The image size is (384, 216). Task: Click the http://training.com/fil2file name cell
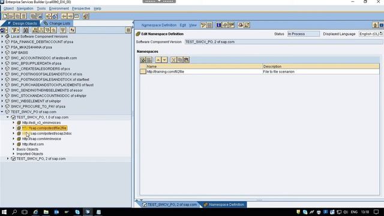204,71
